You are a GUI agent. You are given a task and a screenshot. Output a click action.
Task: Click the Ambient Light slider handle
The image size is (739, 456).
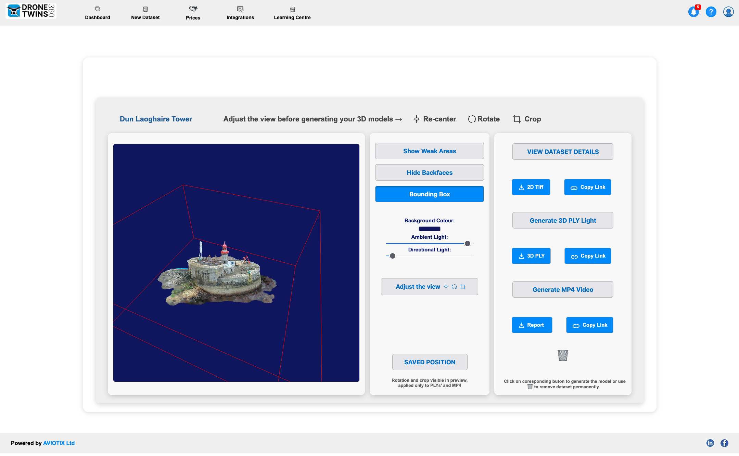pyautogui.click(x=467, y=244)
